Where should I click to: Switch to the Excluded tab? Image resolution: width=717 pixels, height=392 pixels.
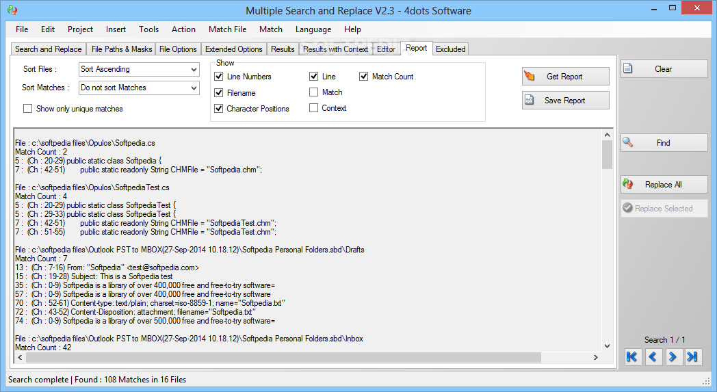pos(450,49)
